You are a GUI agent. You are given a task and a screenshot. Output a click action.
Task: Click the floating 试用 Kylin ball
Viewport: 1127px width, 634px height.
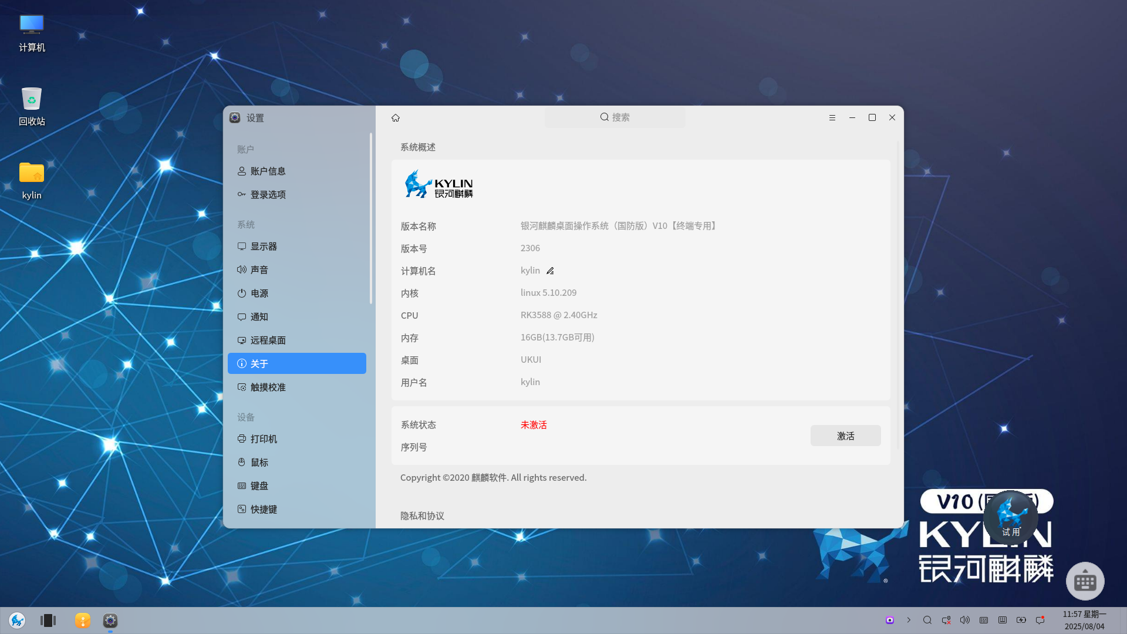coord(1011,518)
